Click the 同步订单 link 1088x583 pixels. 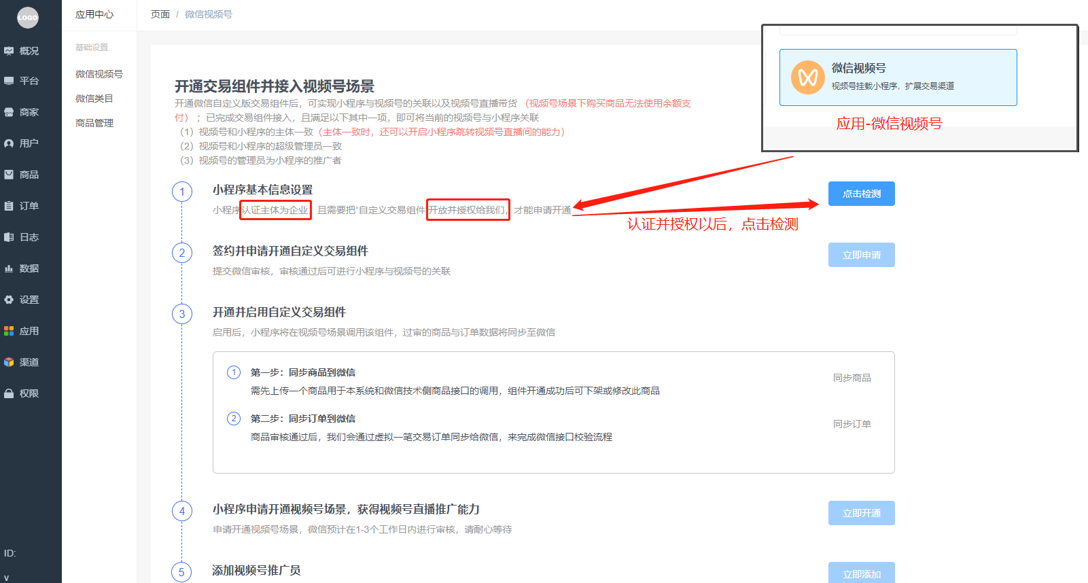click(852, 424)
